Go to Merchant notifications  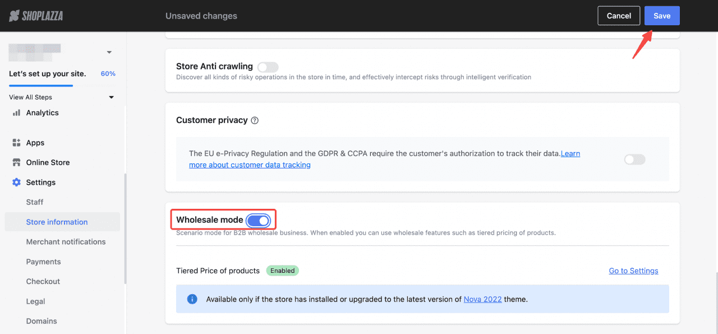66,242
